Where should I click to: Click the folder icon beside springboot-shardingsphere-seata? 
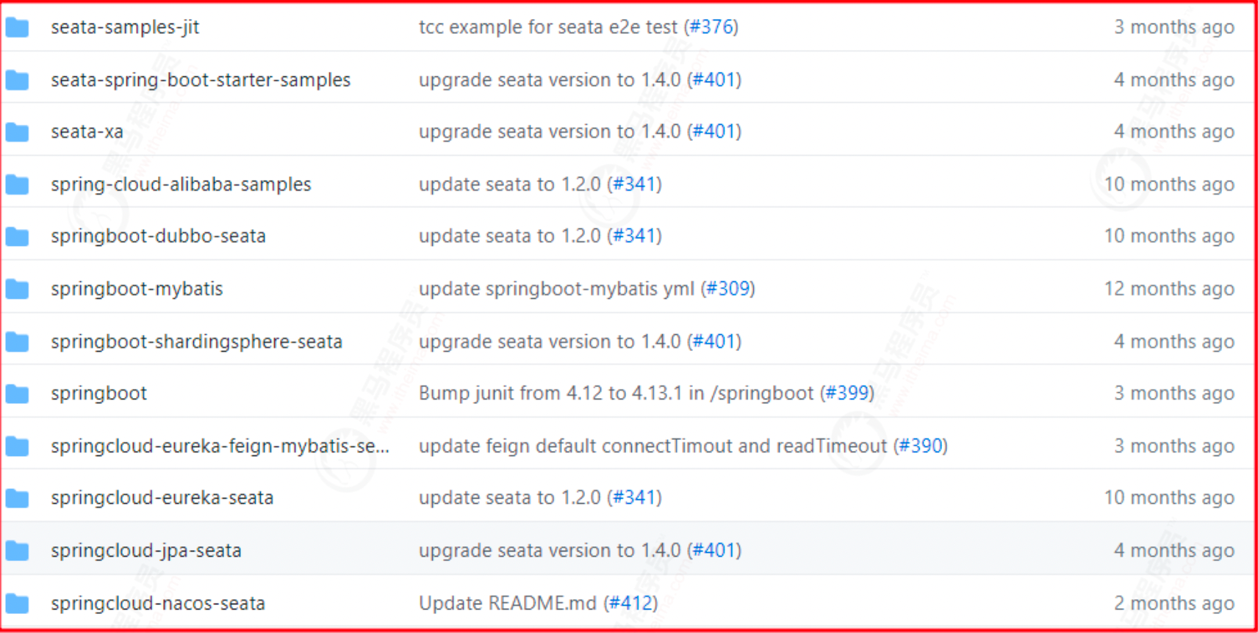coord(17,342)
